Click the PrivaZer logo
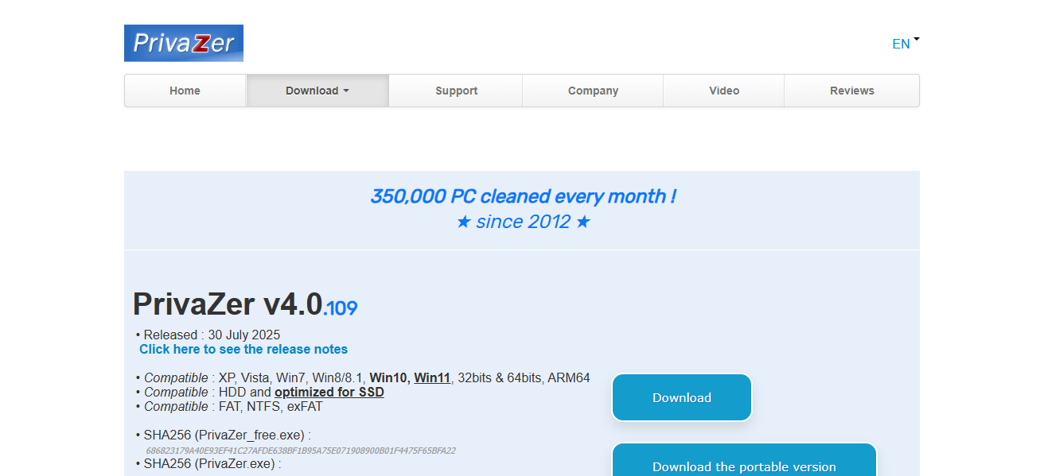 184,43
